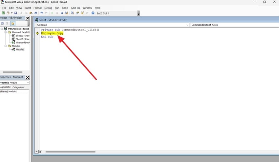This screenshot has width=279, height=162.
Task: Open the File menu
Action: coord(4,8)
